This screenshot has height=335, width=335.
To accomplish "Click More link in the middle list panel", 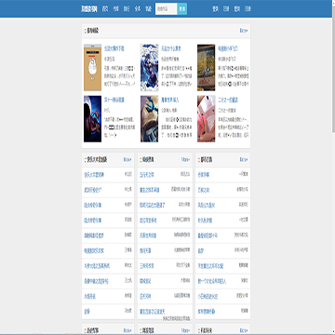I will click(x=185, y=159).
